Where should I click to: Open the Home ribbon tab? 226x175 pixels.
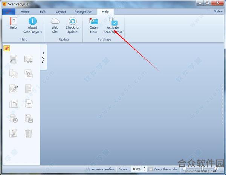coord(25,12)
